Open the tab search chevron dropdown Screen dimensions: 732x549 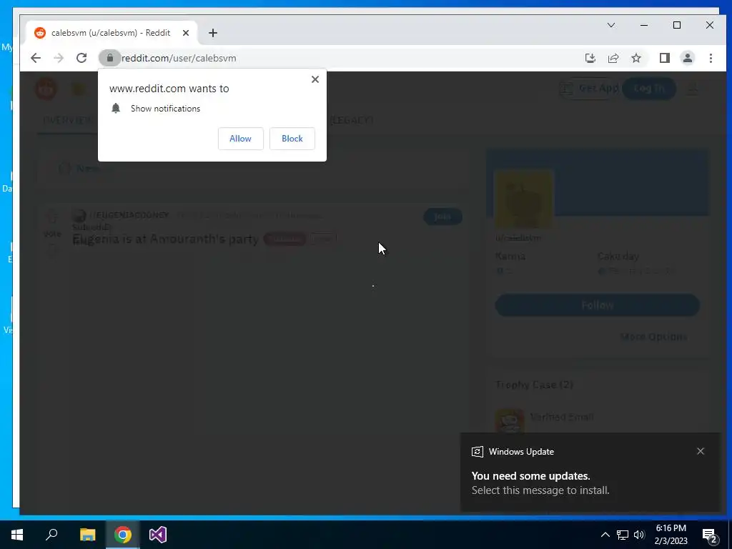pos(610,25)
